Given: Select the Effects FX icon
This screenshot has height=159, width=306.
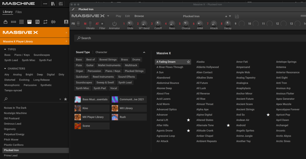Looking at the screenshot, I should (x=37, y=22).
